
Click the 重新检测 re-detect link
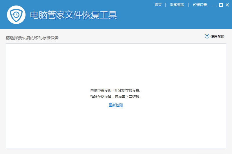[x=116, y=105]
